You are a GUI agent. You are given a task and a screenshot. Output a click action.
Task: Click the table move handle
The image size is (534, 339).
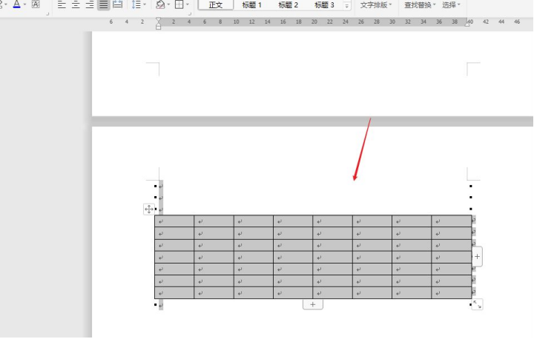click(x=149, y=209)
